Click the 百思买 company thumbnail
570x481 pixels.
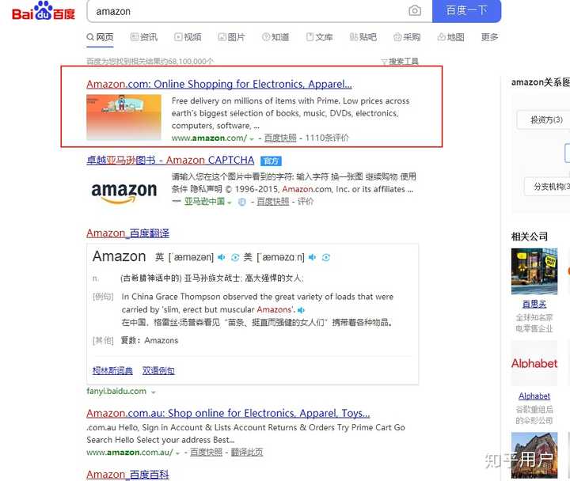(x=534, y=271)
